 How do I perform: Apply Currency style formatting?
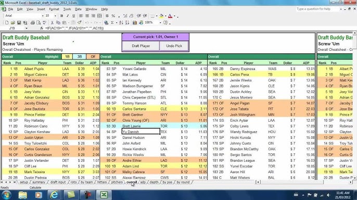pyautogui.click(x=107, y=16)
